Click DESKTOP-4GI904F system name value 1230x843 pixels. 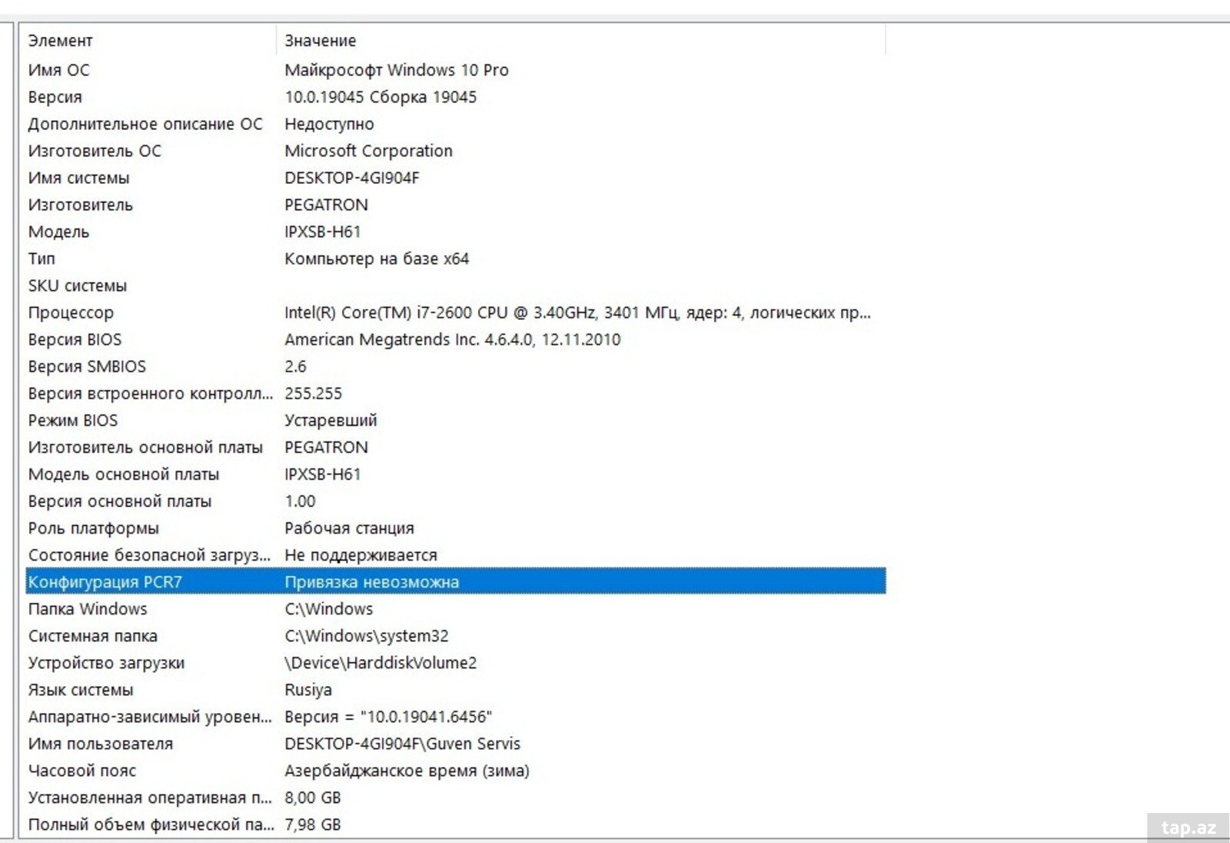[352, 178]
